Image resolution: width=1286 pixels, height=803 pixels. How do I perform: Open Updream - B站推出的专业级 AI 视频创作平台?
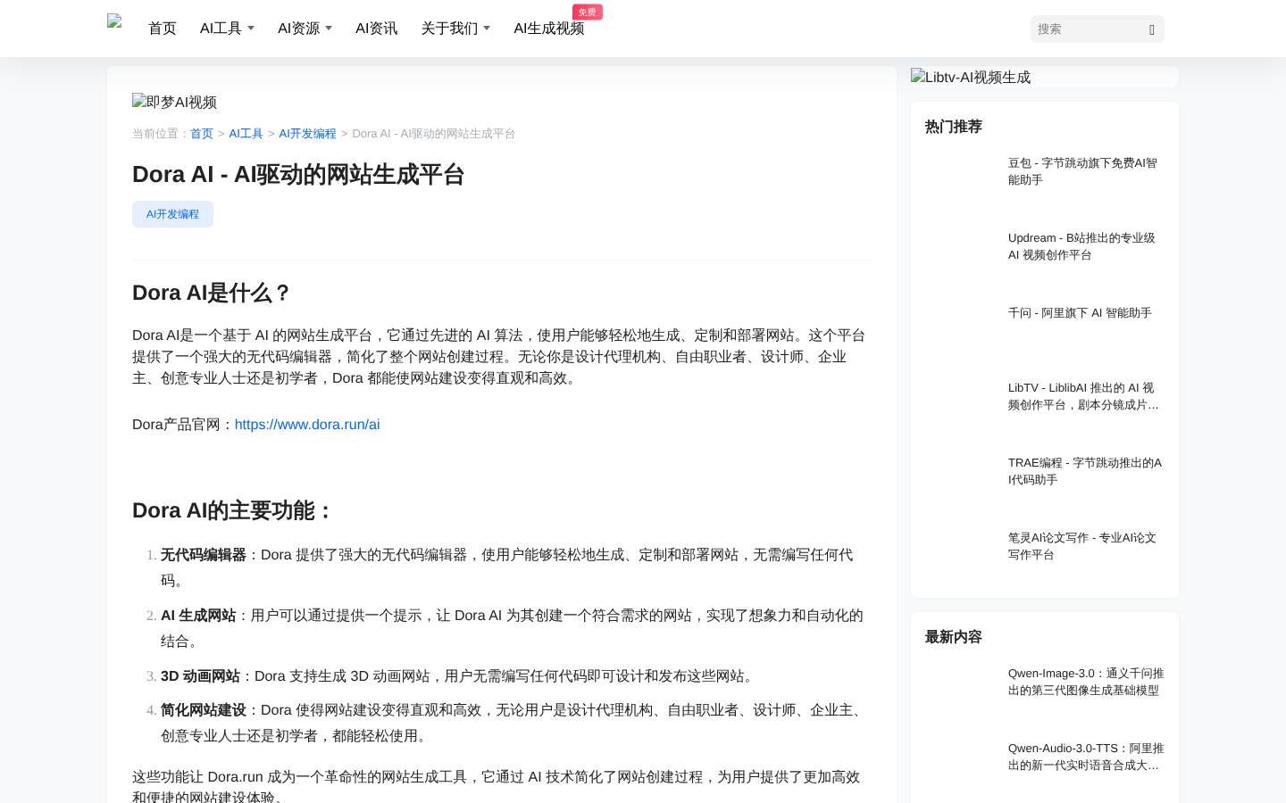coord(1085,246)
